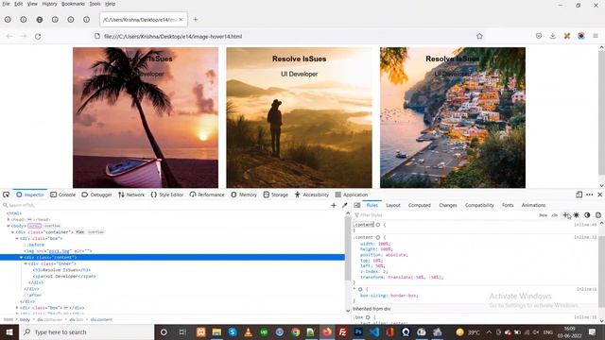
Task: Switch to the Fonts sidebar tab
Action: coord(508,205)
